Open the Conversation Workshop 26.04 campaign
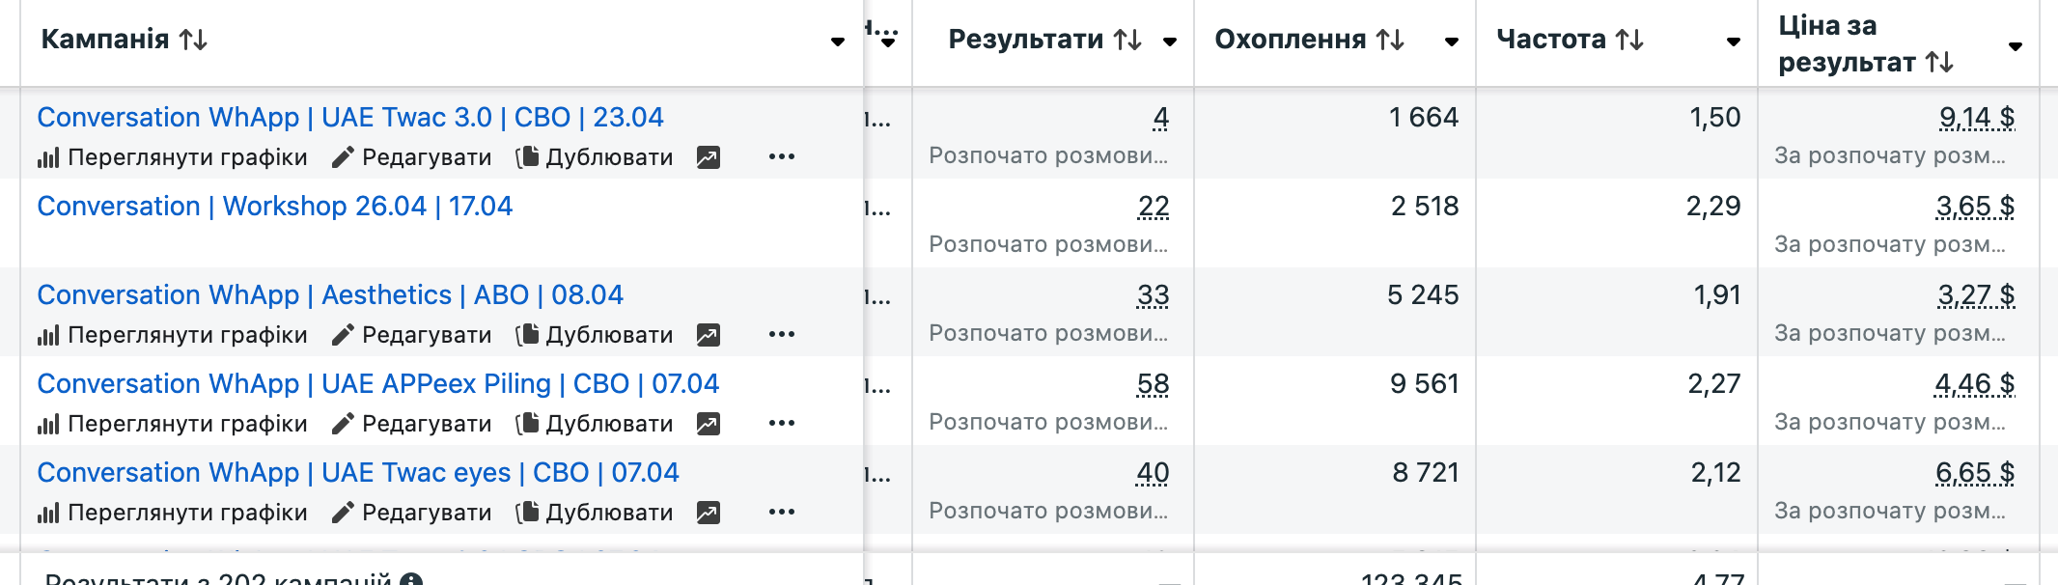This screenshot has height=585, width=2058. click(274, 206)
